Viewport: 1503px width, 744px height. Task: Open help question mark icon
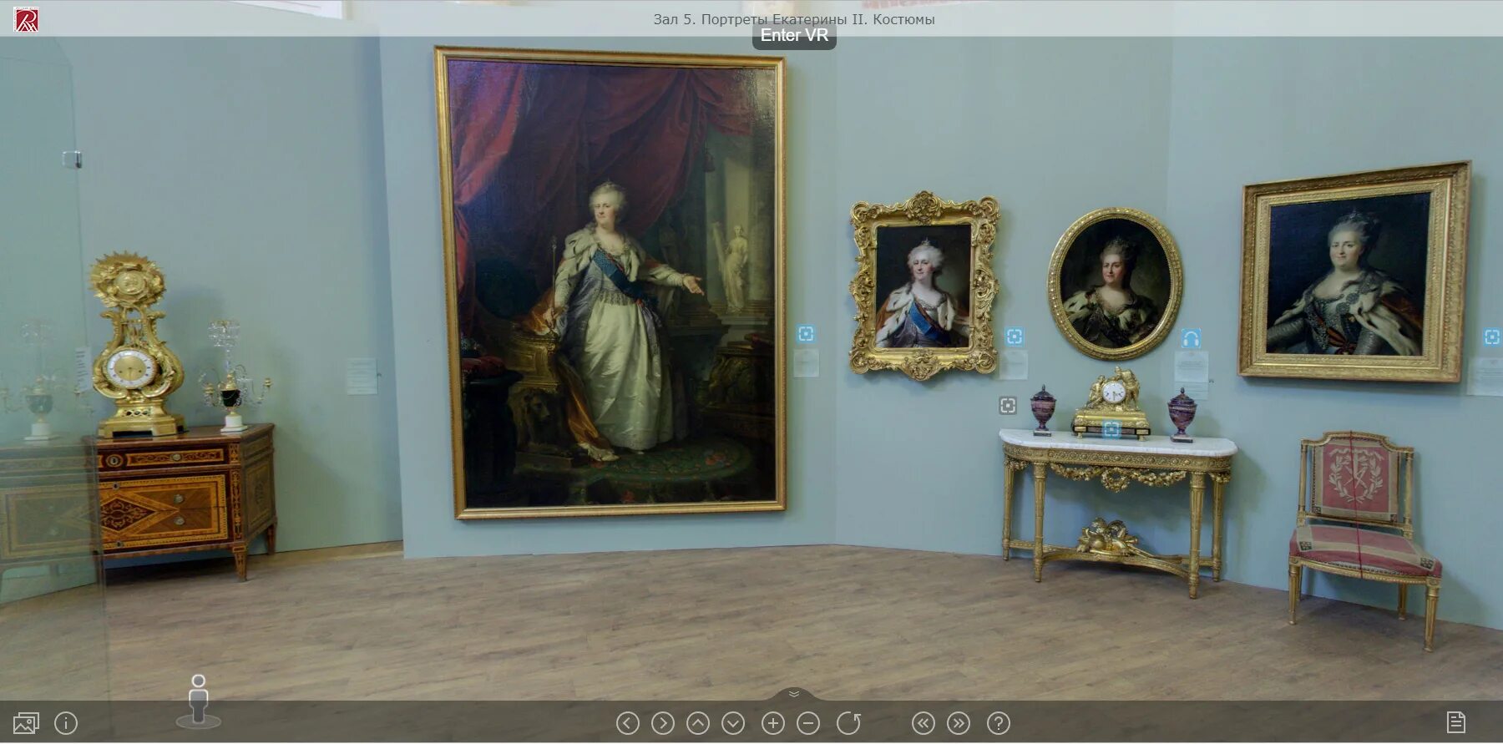pos(999,723)
